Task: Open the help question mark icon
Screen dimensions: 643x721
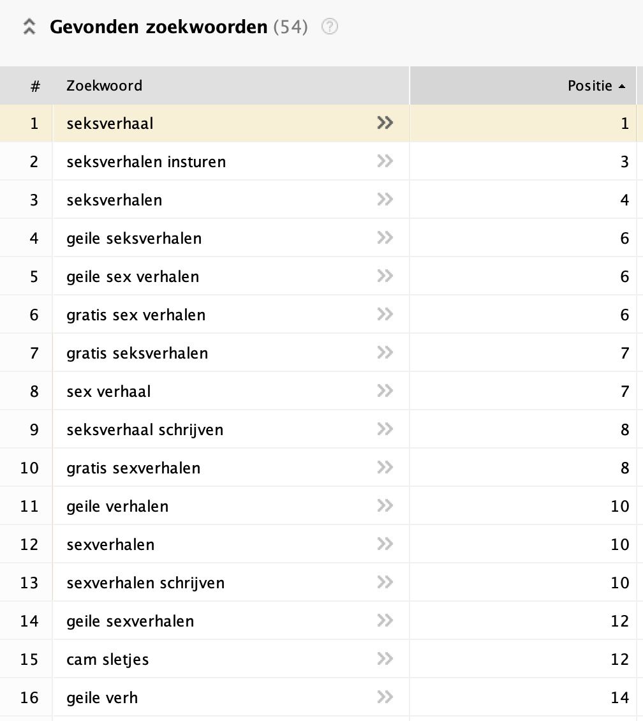Action: click(330, 27)
